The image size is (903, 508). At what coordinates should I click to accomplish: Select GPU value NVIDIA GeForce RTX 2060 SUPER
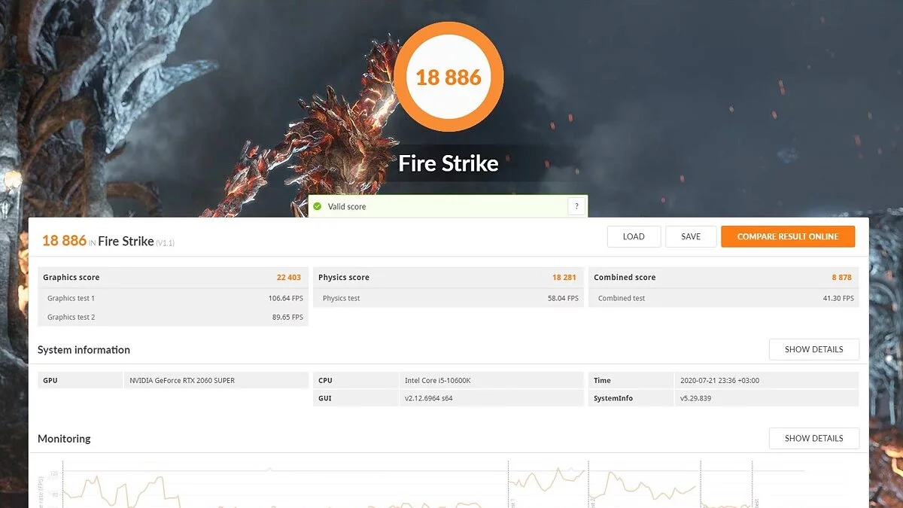click(182, 380)
